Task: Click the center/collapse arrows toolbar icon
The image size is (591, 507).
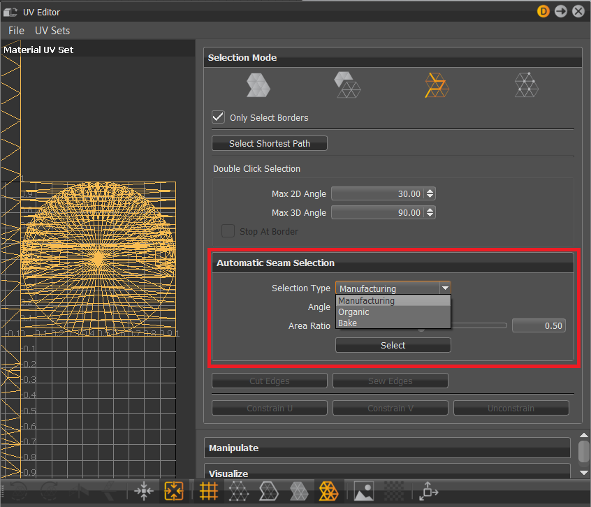Action: click(x=144, y=492)
